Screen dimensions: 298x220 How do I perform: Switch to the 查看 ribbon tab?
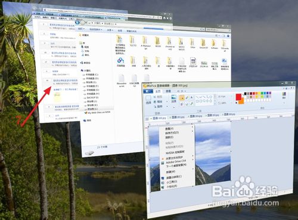click(x=168, y=91)
